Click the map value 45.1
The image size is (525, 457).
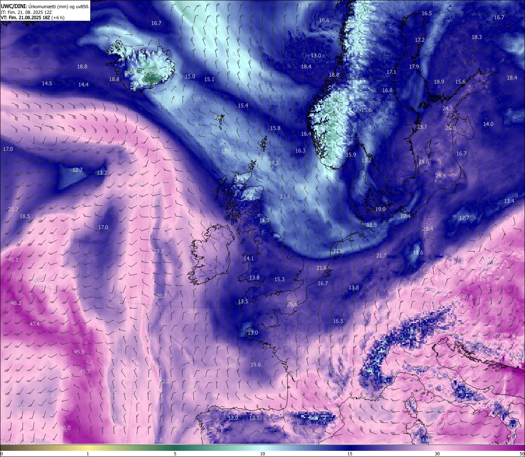13,260
